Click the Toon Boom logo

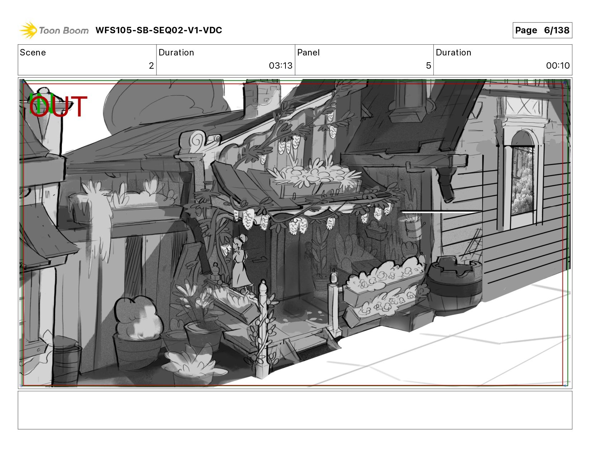point(54,30)
